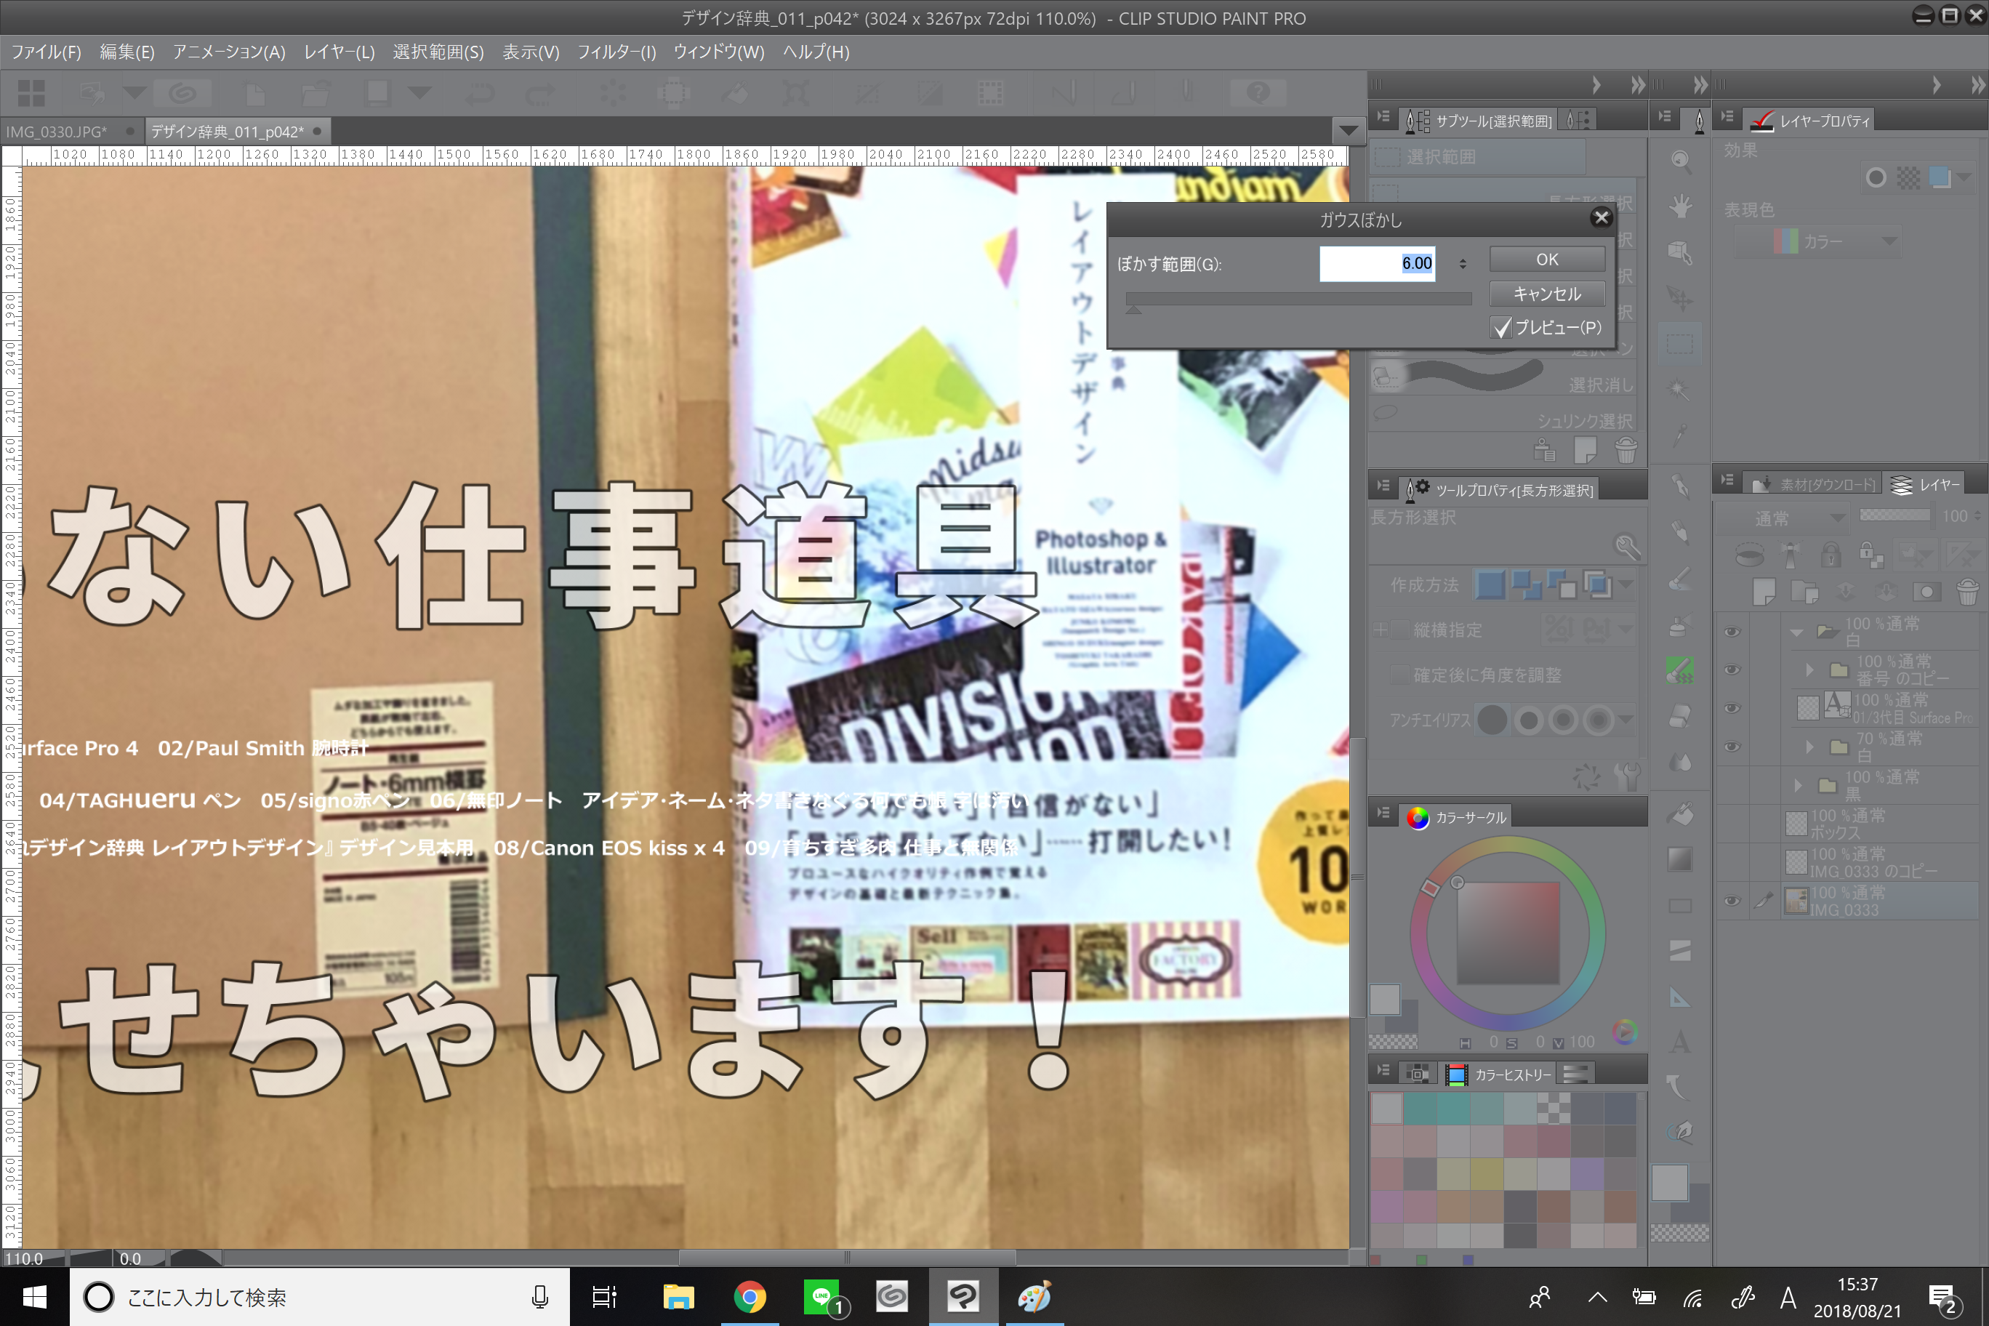This screenshot has width=1989, height=1326.
Task: Select the Move layer tool
Action: (x=1680, y=297)
